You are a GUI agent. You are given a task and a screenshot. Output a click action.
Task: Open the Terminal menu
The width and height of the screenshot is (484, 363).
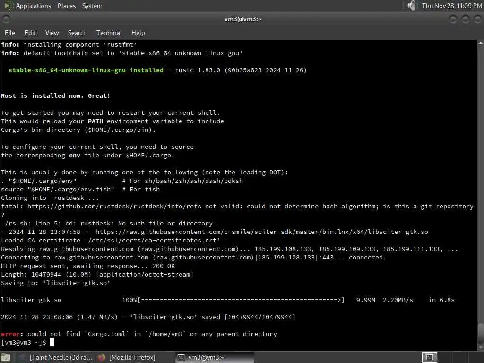coord(109,33)
